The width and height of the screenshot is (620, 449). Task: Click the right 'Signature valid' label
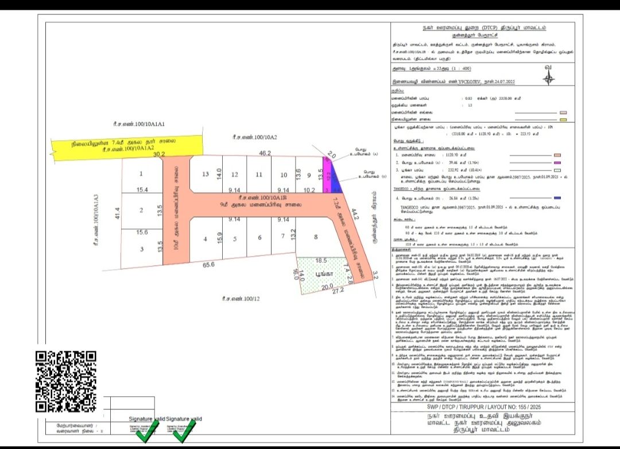pyautogui.click(x=184, y=419)
